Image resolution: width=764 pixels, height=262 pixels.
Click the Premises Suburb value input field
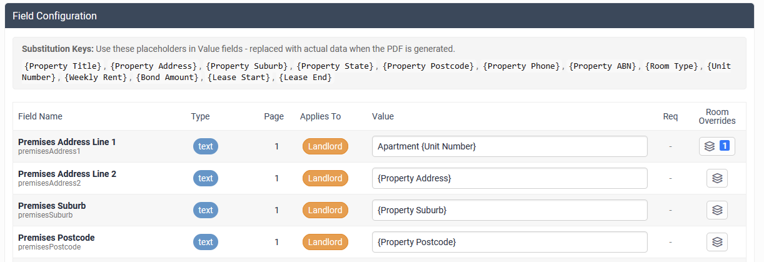point(509,210)
